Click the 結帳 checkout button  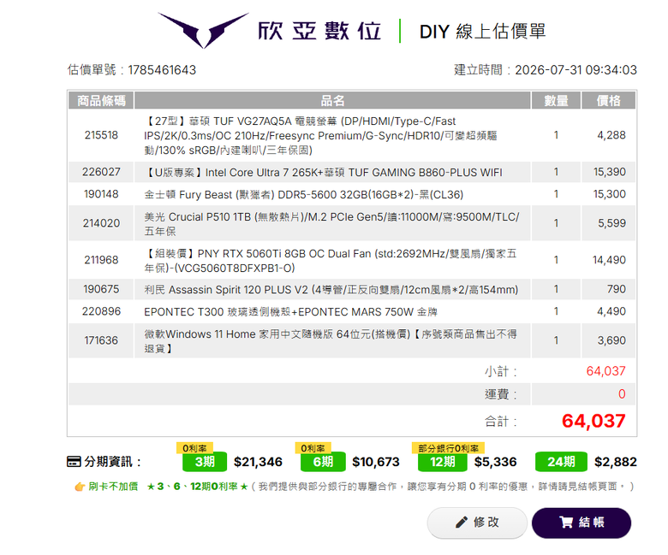coord(582,523)
